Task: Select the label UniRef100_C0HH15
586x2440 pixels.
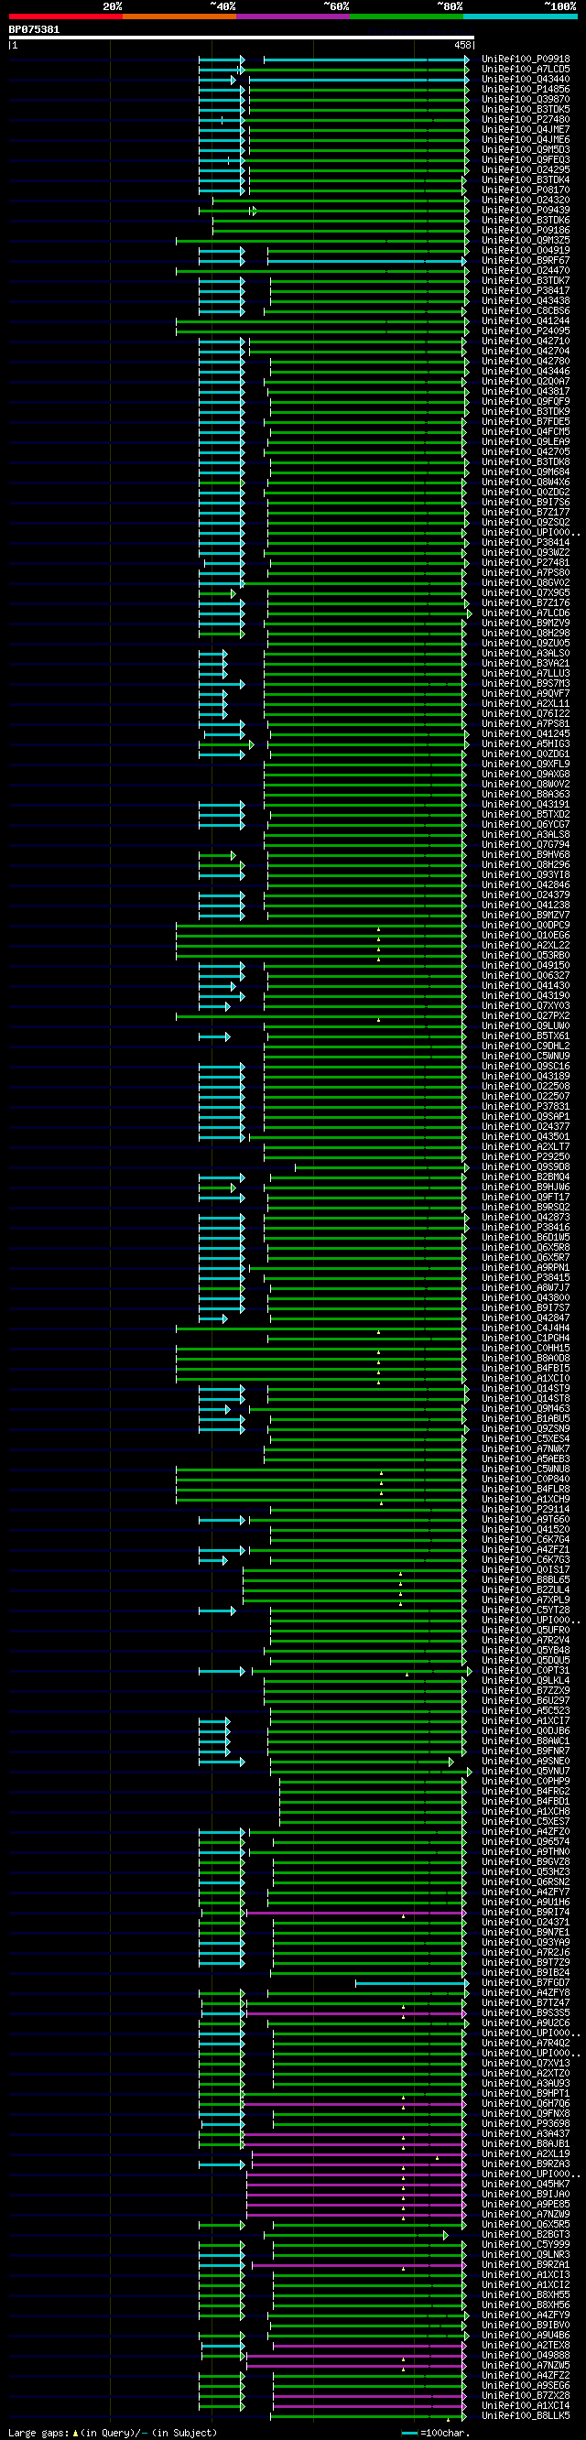Action: tap(526, 1349)
